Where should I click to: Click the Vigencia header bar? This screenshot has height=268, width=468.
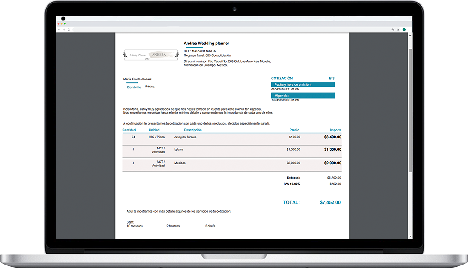click(x=303, y=96)
